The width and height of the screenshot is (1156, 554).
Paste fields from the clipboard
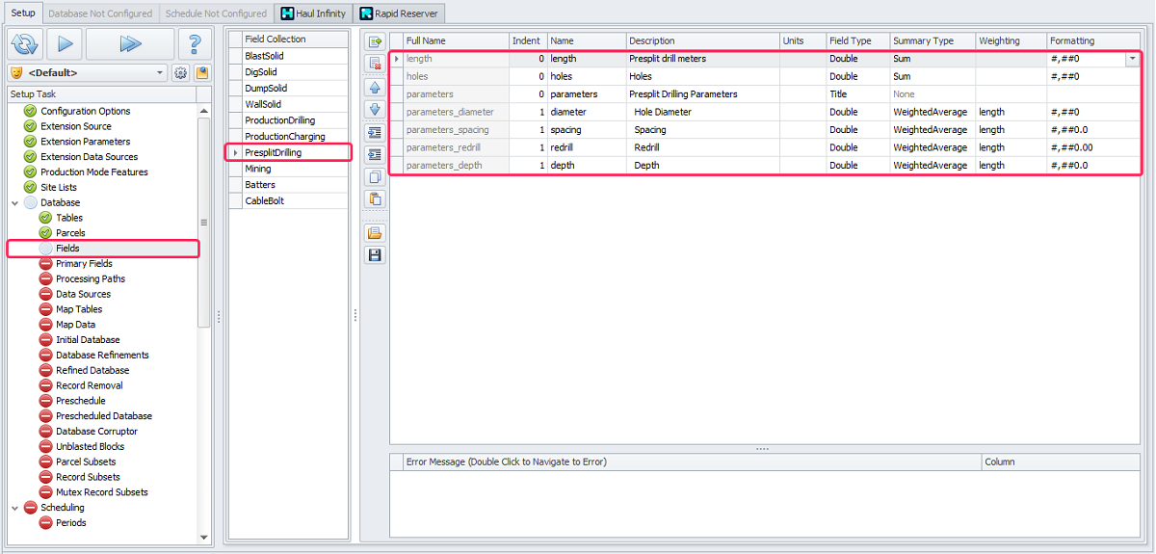pyautogui.click(x=375, y=199)
